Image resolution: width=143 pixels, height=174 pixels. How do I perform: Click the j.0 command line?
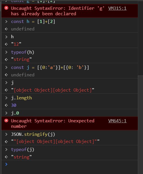[15, 113]
